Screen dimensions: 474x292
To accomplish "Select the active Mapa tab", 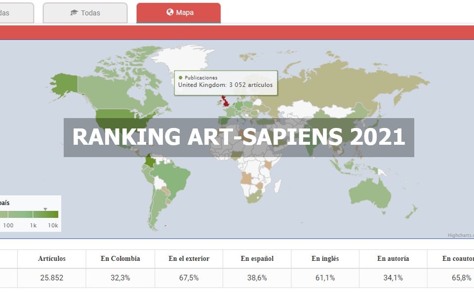I will pyautogui.click(x=178, y=13).
